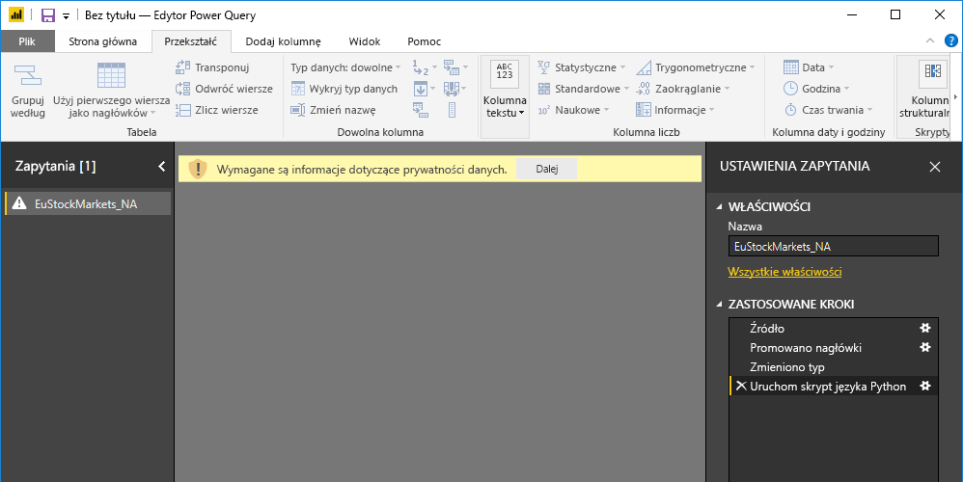The height and width of the screenshot is (482, 963).
Task: Collapse the ZASTOSOWANE KROKI section
Action: 719,305
